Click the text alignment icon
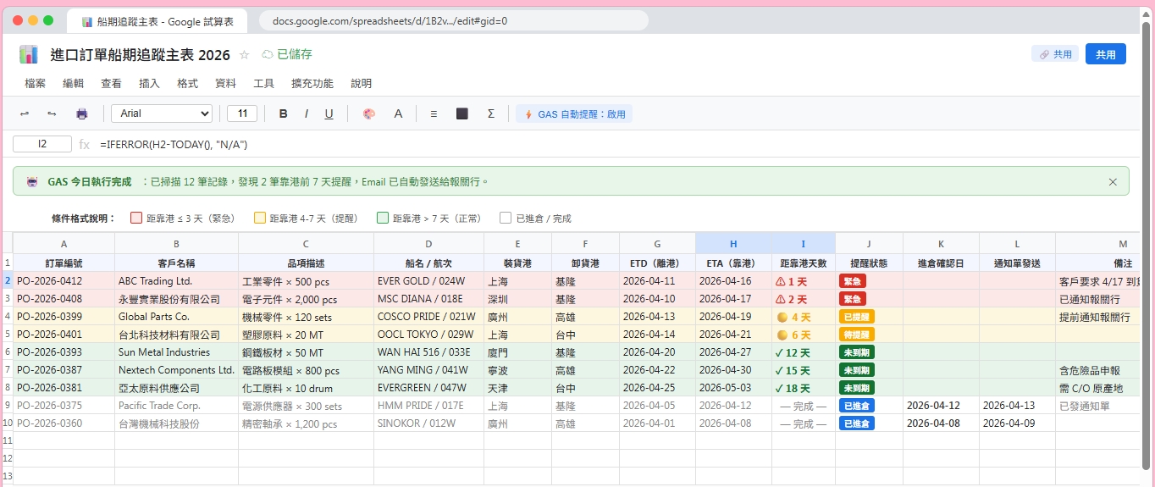Viewport: 1155px width, 487px height. (434, 113)
